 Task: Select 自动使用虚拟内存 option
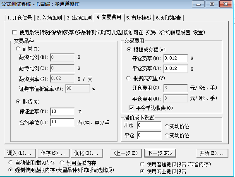(10, 163)
